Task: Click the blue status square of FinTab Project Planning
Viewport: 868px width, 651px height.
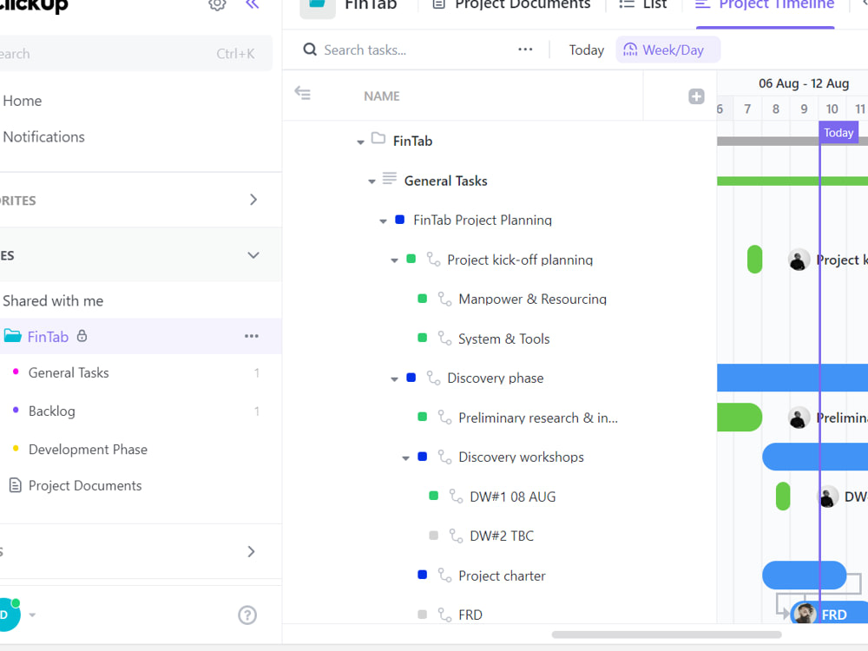Action: pos(399,220)
